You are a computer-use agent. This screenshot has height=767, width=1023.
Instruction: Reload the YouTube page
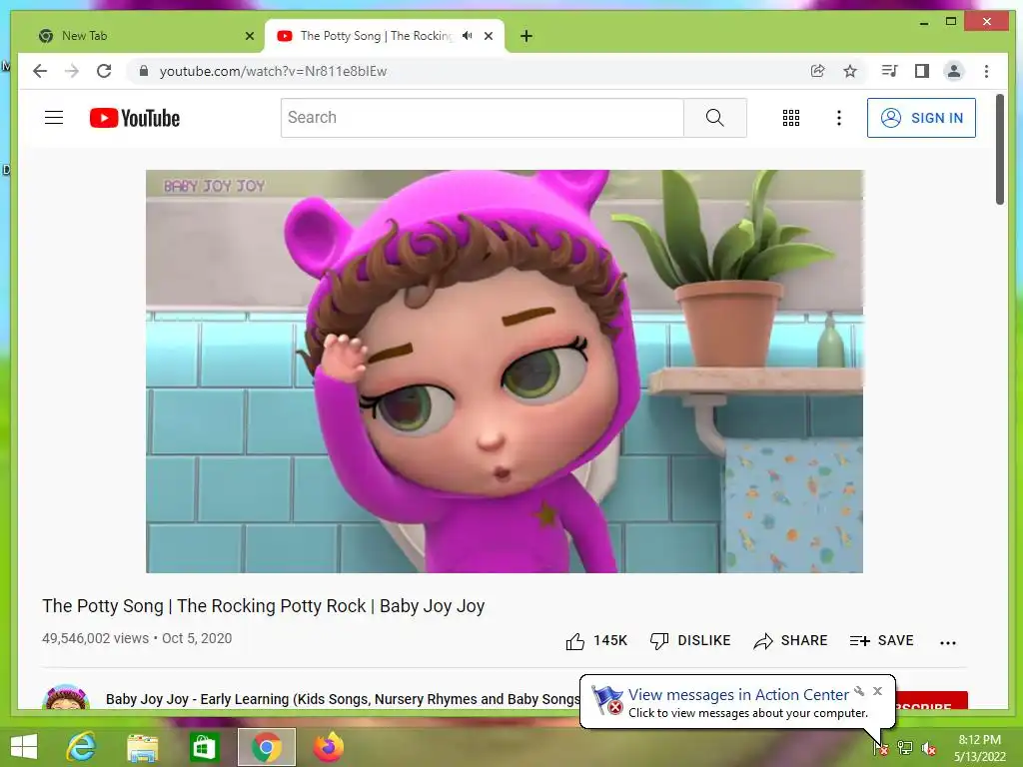coord(104,71)
